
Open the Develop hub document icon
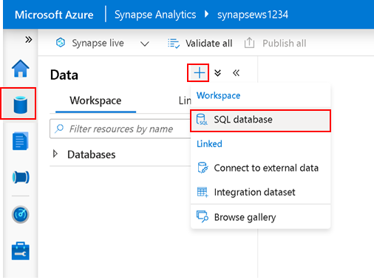pos(21,141)
